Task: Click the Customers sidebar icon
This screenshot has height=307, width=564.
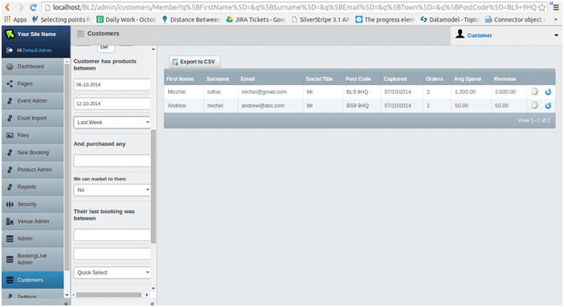Action: pos(10,280)
